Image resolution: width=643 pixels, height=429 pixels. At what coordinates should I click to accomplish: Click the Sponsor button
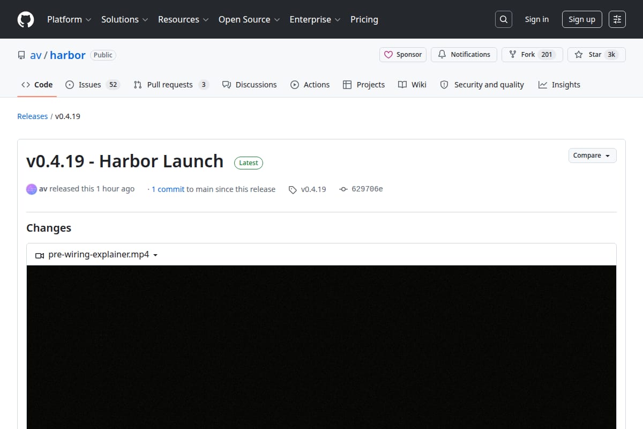tap(403, 55)
